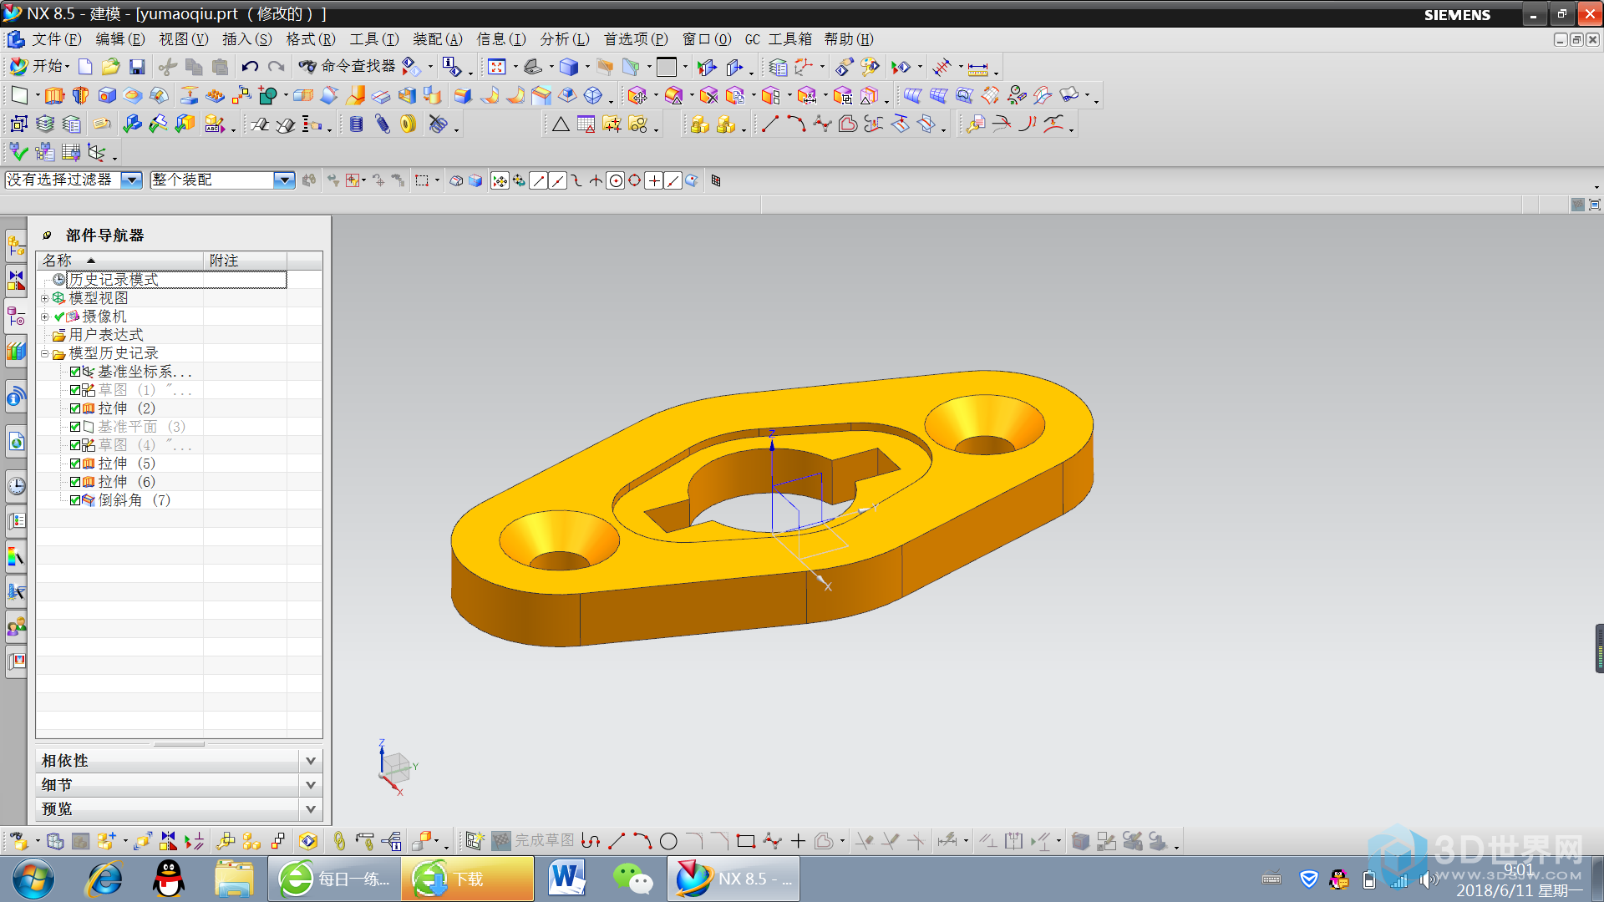Image resolution: width=1604 pixels, height=902 pixels.
Task: Select the 用户表达式 tree item
Action: 105,335
